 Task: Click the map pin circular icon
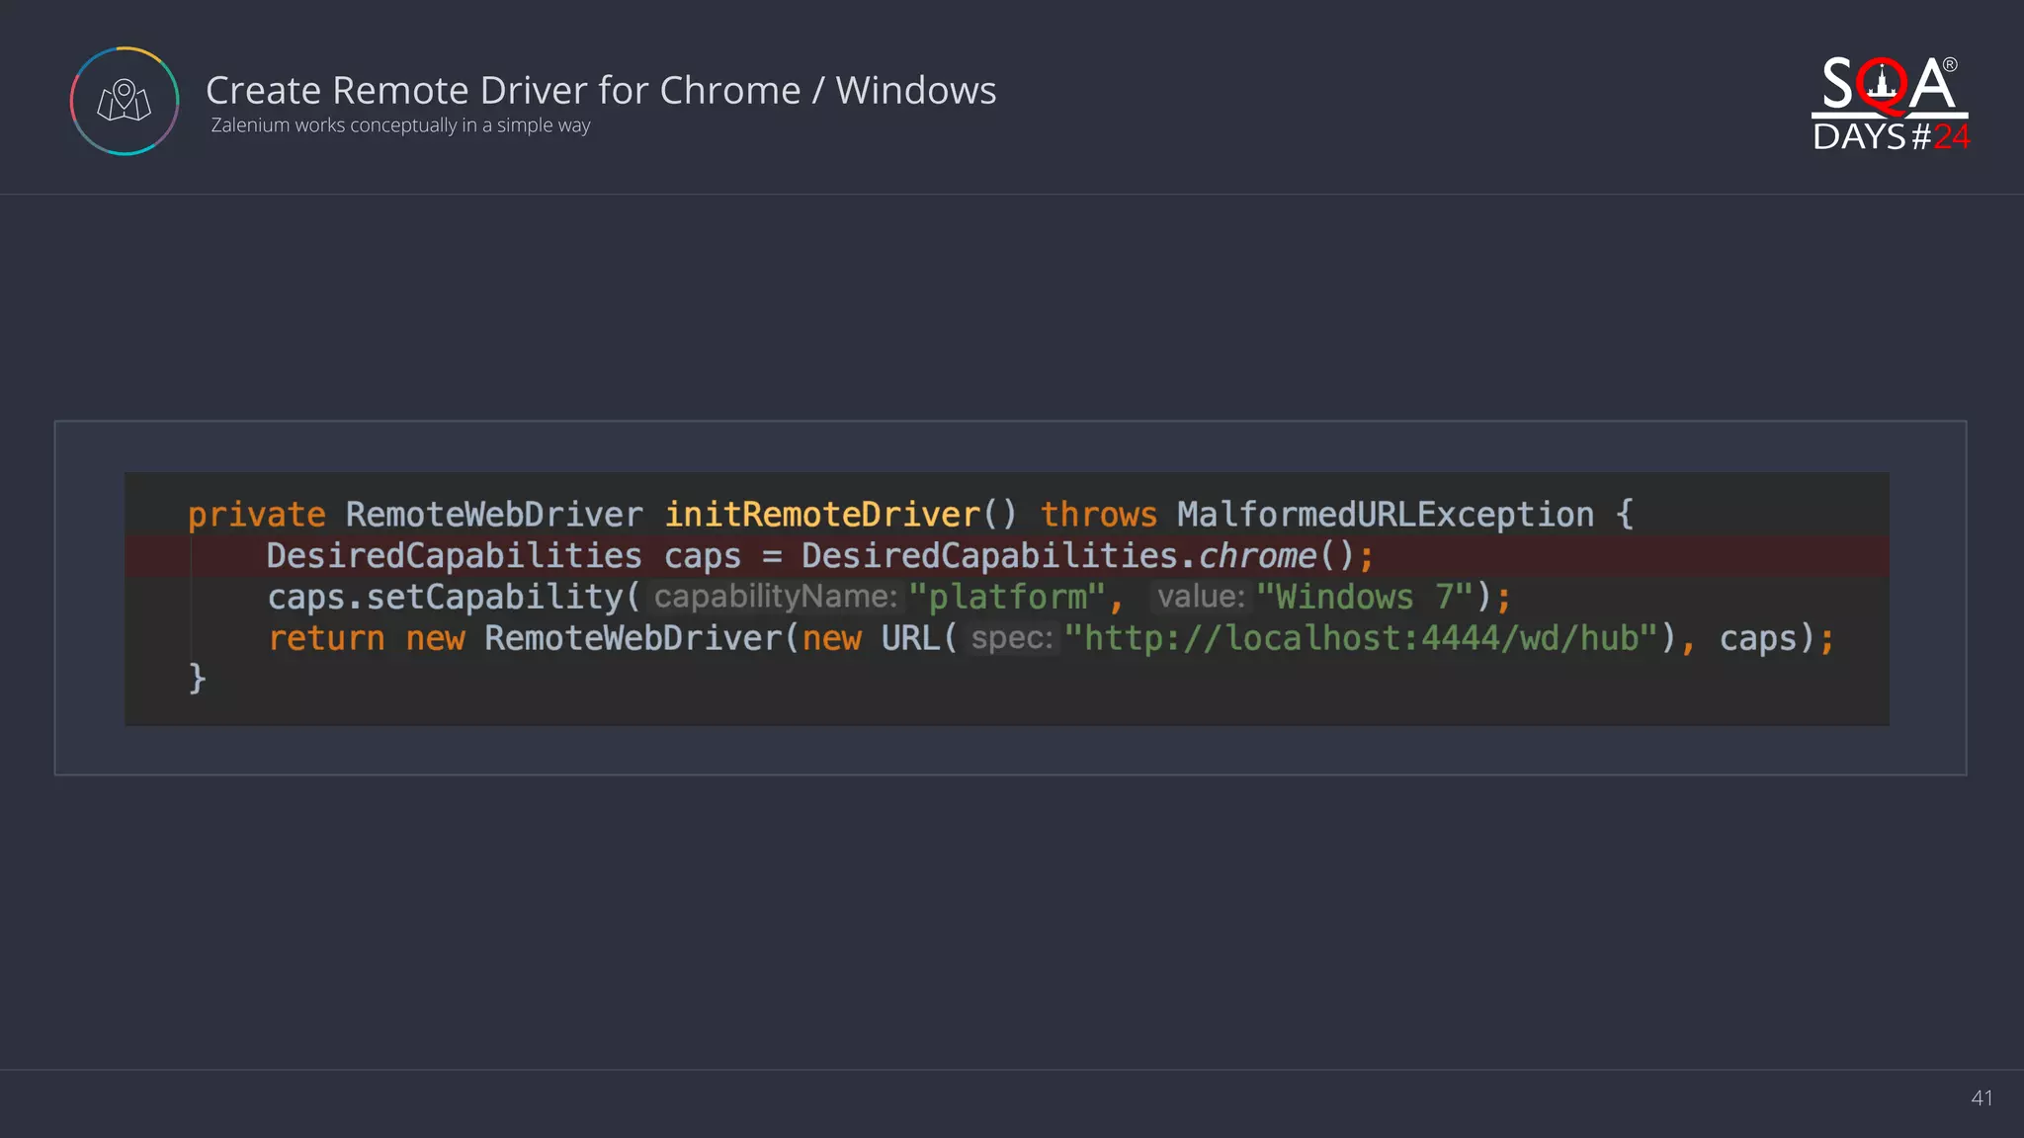(x=125, y=101)
